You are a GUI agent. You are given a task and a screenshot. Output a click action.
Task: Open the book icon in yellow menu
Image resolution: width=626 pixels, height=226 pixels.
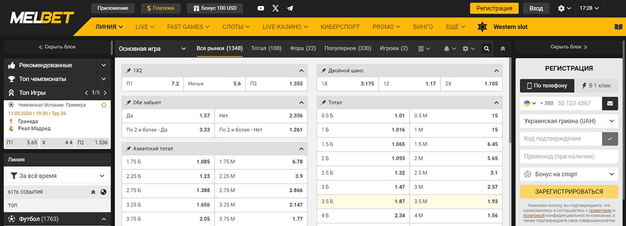point(618,27)
